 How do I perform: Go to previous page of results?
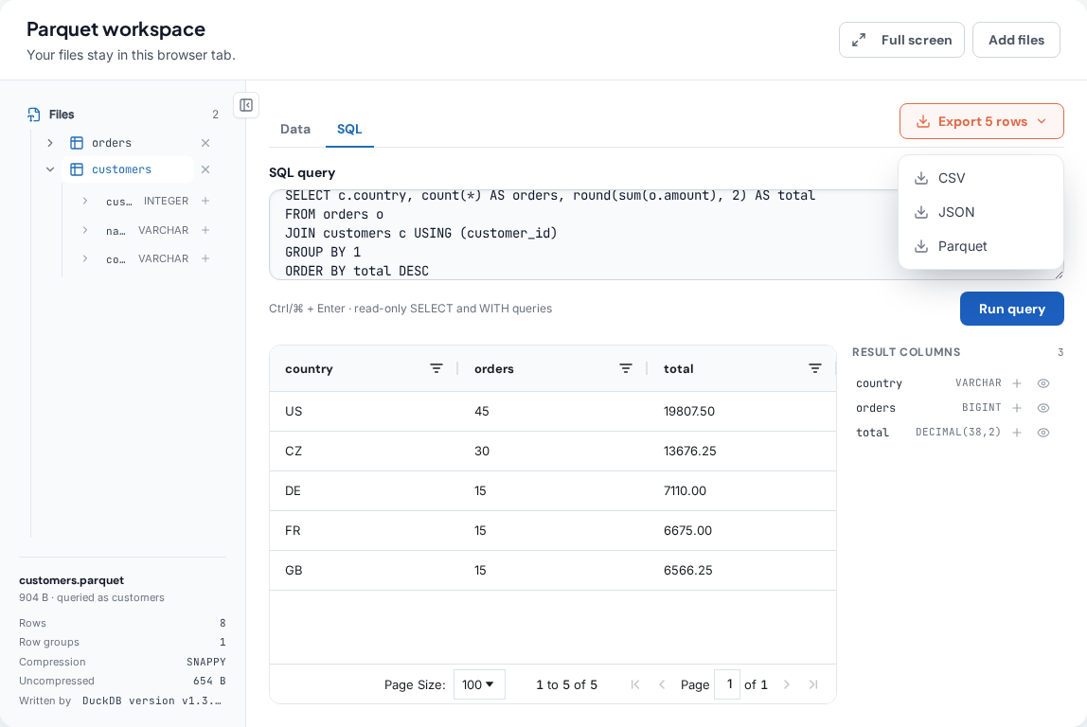click(x=661, y=684)
